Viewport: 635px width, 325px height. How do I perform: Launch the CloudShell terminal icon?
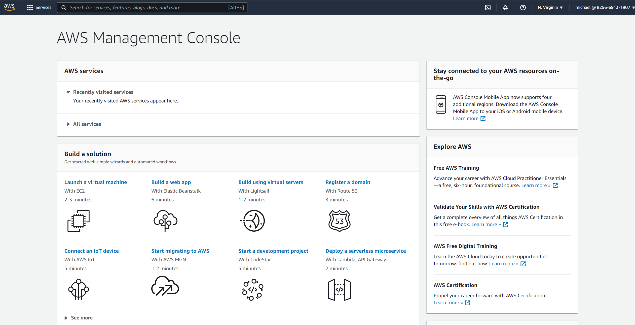click(x=488, y=8)
